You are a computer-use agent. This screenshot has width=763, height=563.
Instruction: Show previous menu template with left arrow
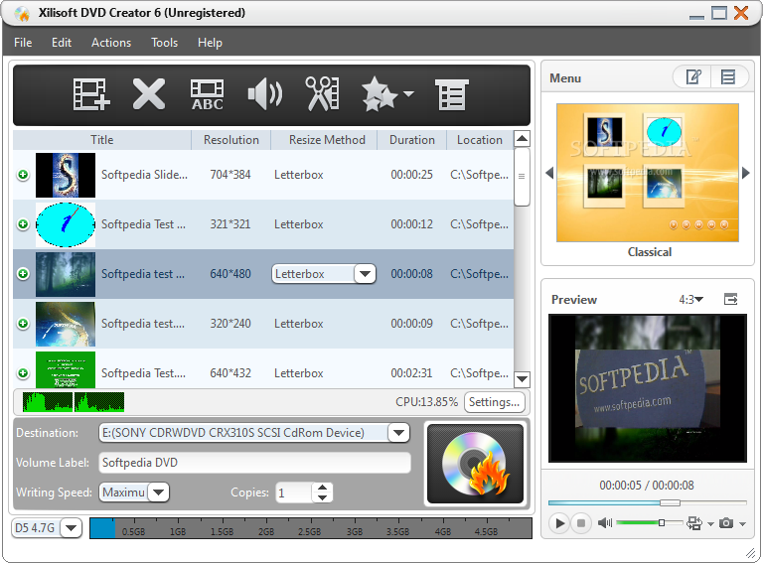(549, 173)
